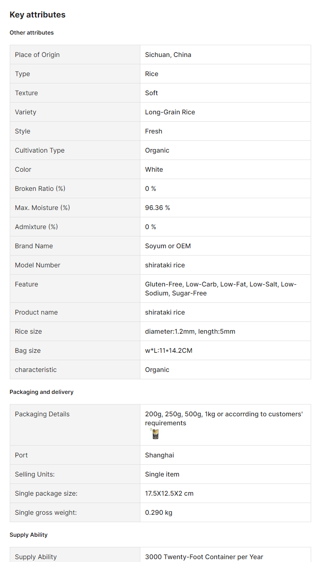The image size is (314, 562).
Task: Click the 0.290 kg gross weight value
Action: [159, 512]
